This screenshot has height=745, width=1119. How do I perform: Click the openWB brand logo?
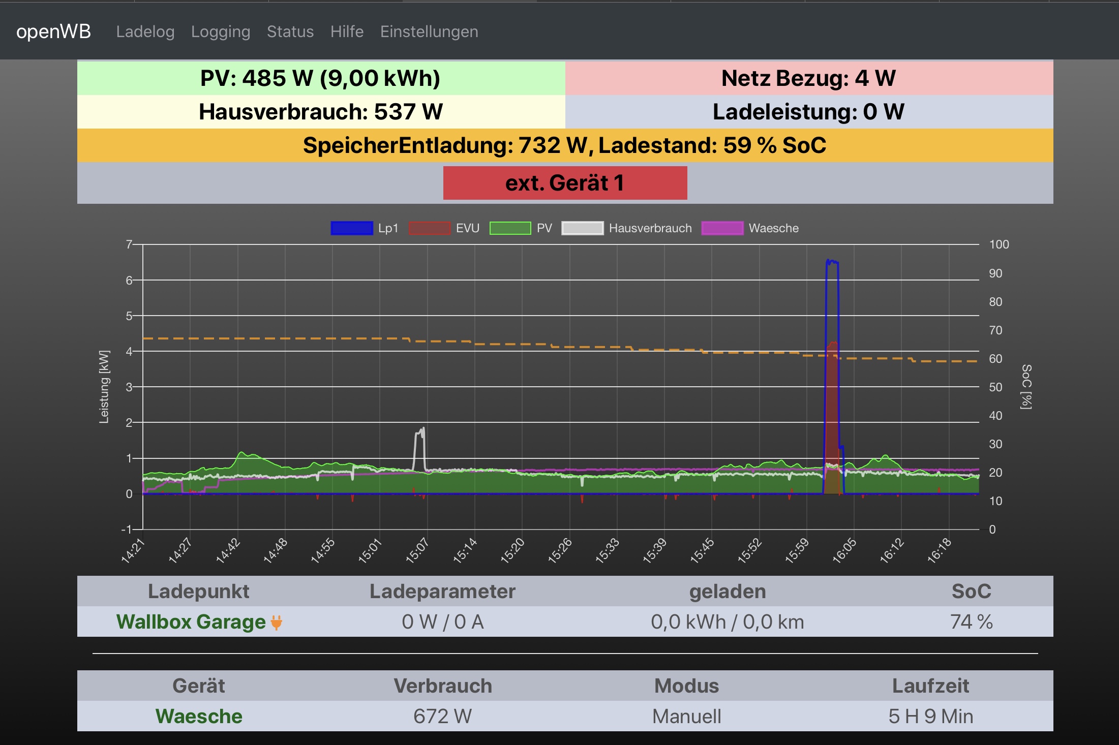[53, 32]
